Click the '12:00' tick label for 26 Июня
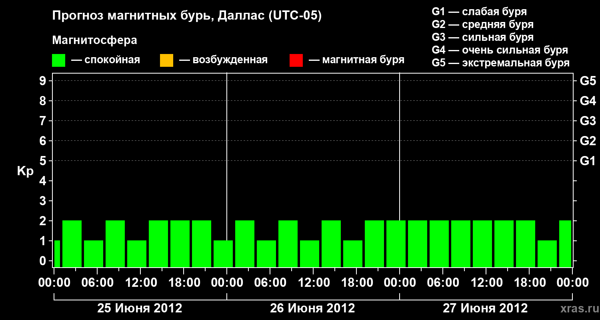 pyautogui.click(x=313, y=282)
